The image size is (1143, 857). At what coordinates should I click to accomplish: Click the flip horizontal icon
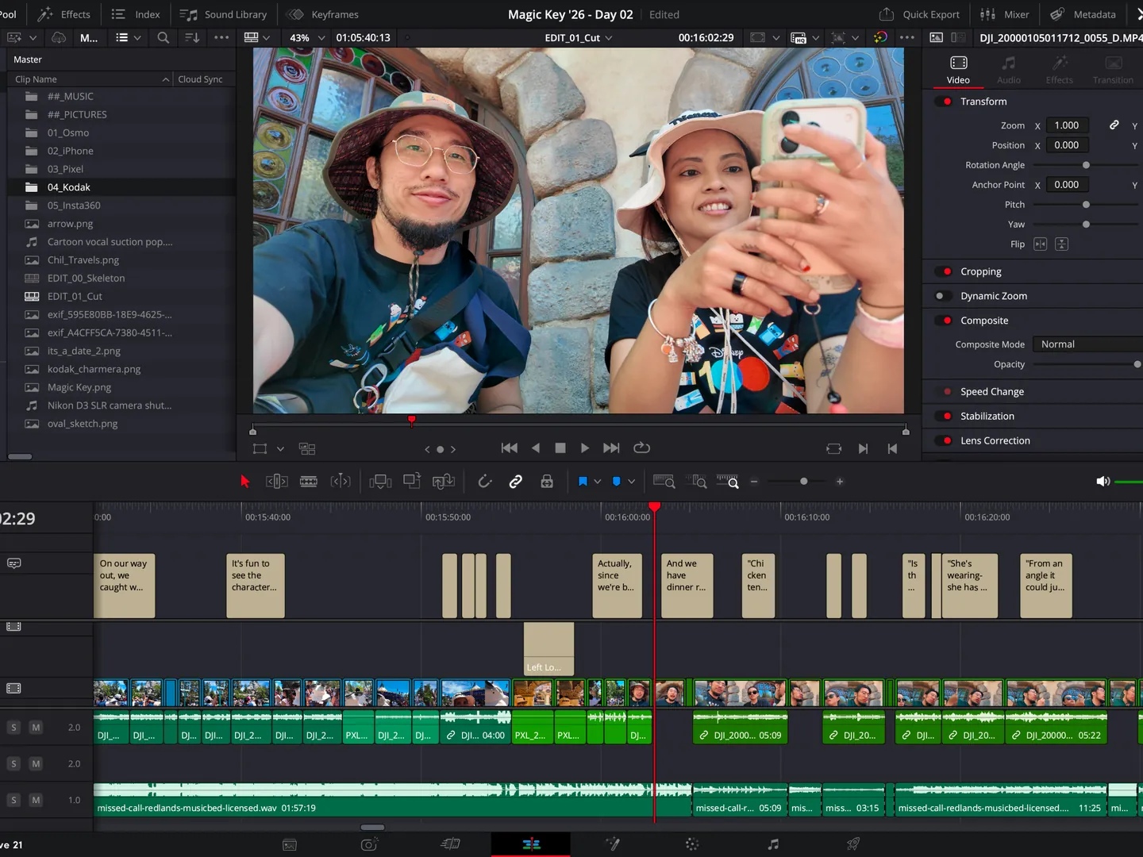(1041, 244)
